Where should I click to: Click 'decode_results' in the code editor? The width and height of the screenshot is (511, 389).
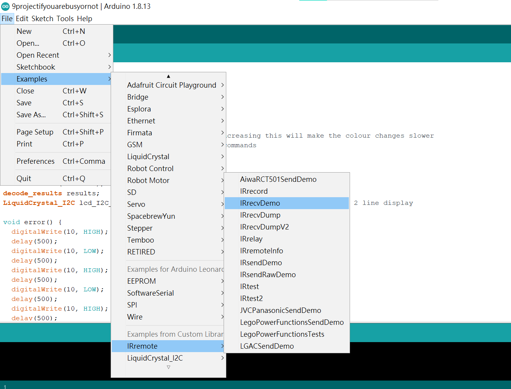point(32,193)
